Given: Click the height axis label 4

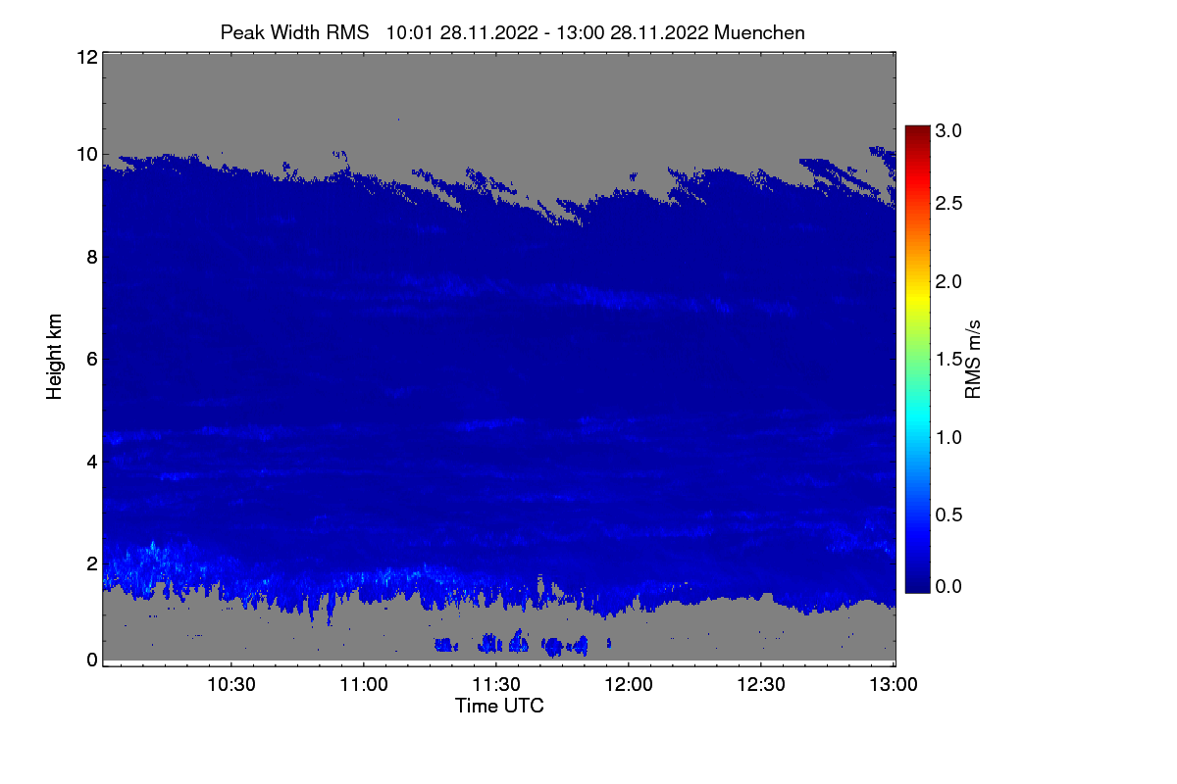Looking at the screenshot, I should click(90, 462).
